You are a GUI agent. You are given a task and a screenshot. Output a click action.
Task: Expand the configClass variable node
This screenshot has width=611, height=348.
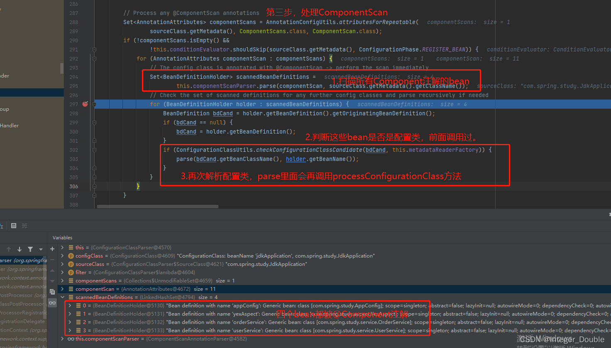[x=63, y=256]
